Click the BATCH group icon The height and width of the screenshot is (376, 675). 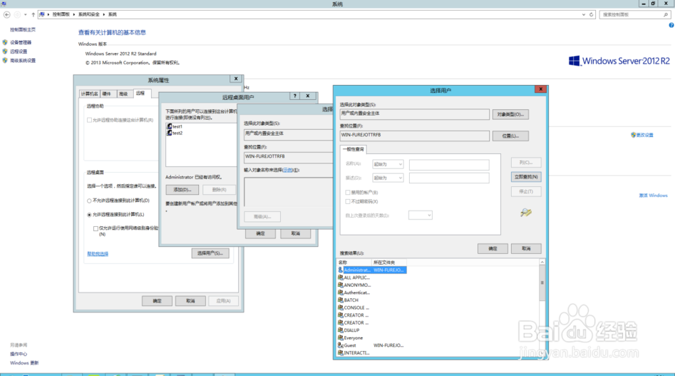coord(340,300)
